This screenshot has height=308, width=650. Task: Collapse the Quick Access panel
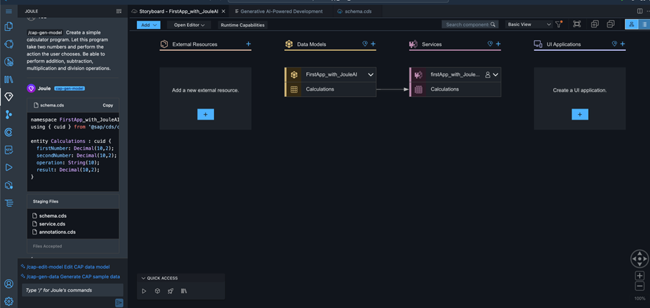click(143, 278)
